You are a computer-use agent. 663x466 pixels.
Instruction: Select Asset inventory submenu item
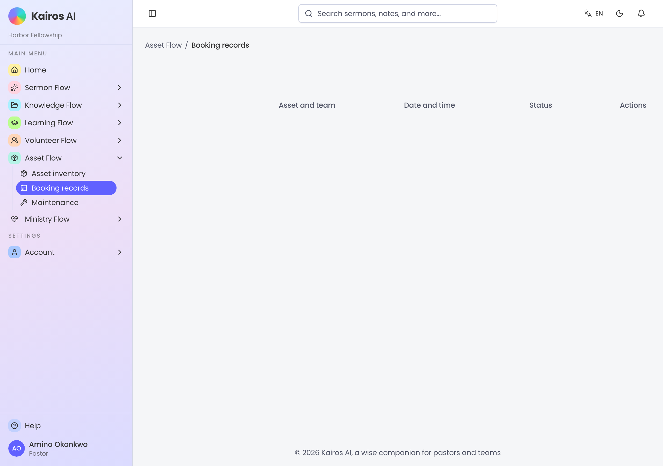(66, 173)
